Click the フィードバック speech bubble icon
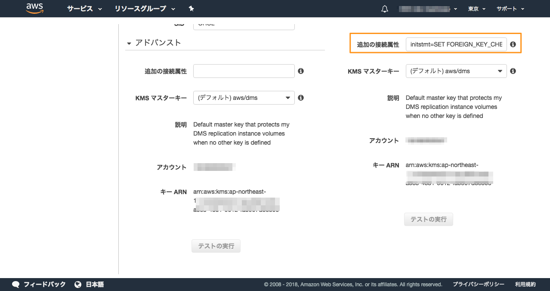Screen dimensions: 550x291 point(16,285)
